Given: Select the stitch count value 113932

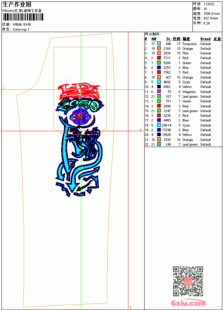Looking at the screenshot, I should click(x=209, y=4).
